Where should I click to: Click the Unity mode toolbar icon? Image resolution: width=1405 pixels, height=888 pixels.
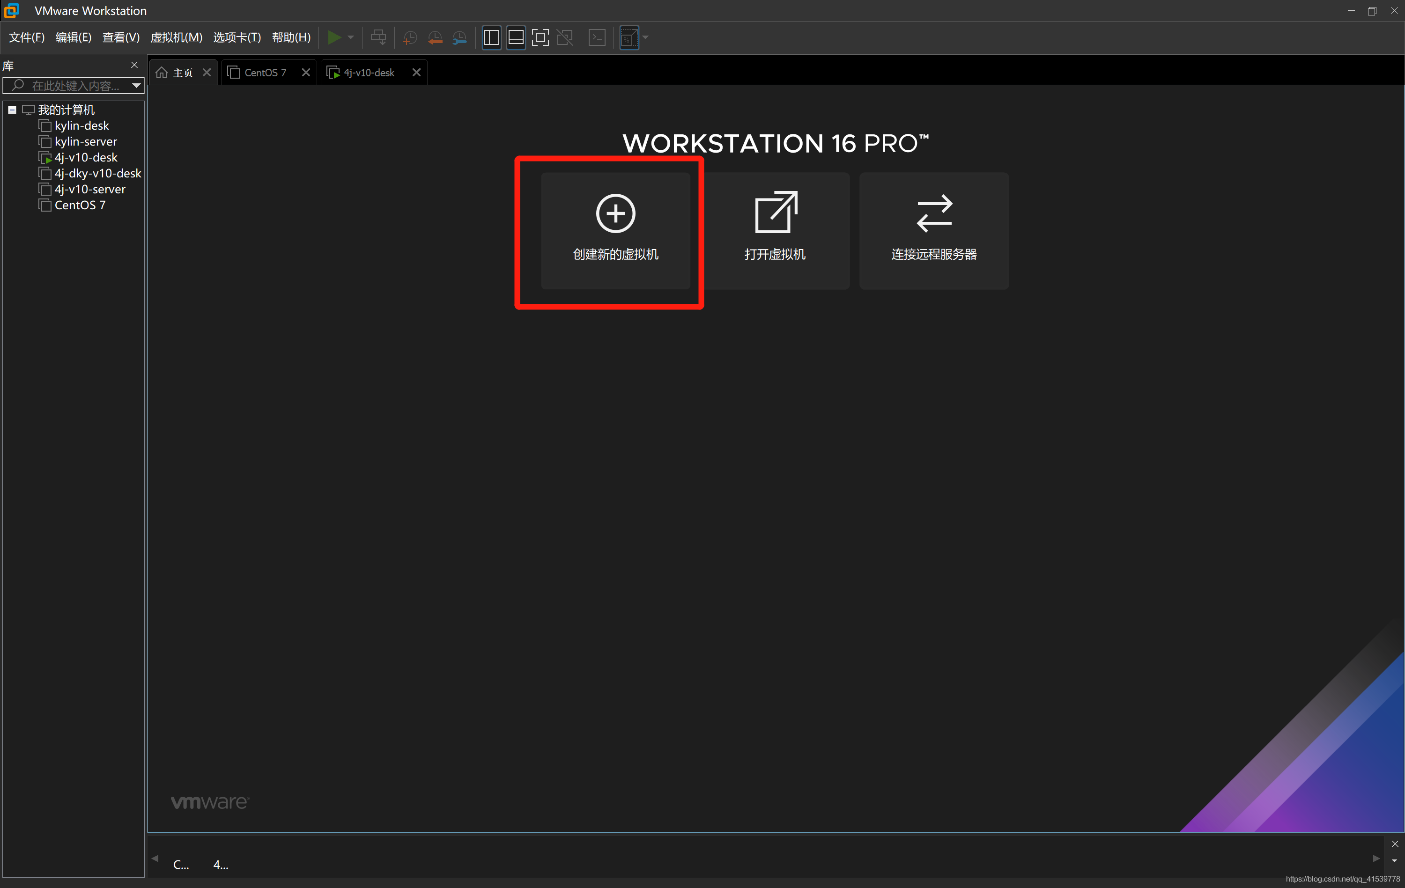[x=565, y=38]
